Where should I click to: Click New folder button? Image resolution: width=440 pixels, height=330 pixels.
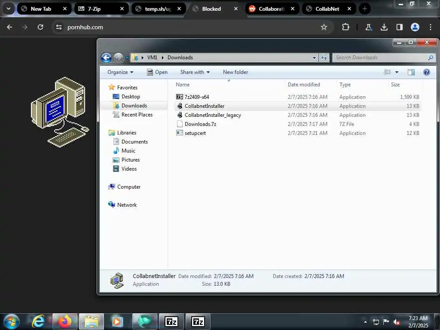tap(235, 72)
